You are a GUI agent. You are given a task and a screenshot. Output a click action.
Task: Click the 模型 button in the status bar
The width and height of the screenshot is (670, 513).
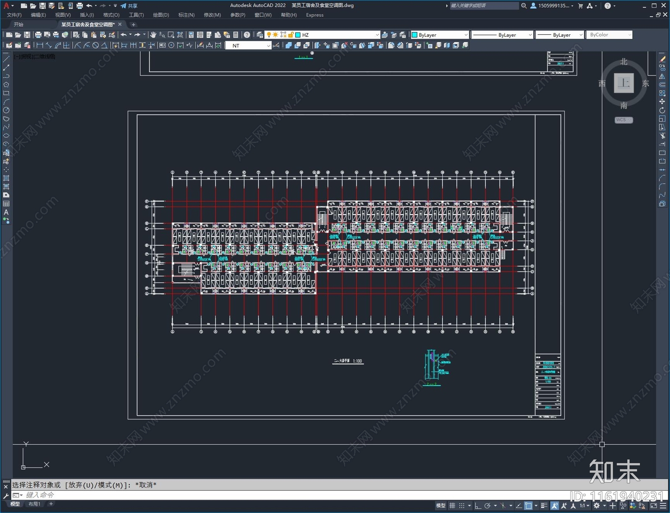click(441, 505)
